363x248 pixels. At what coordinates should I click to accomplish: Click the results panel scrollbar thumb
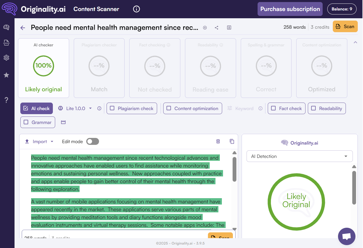tap(354, 187)
